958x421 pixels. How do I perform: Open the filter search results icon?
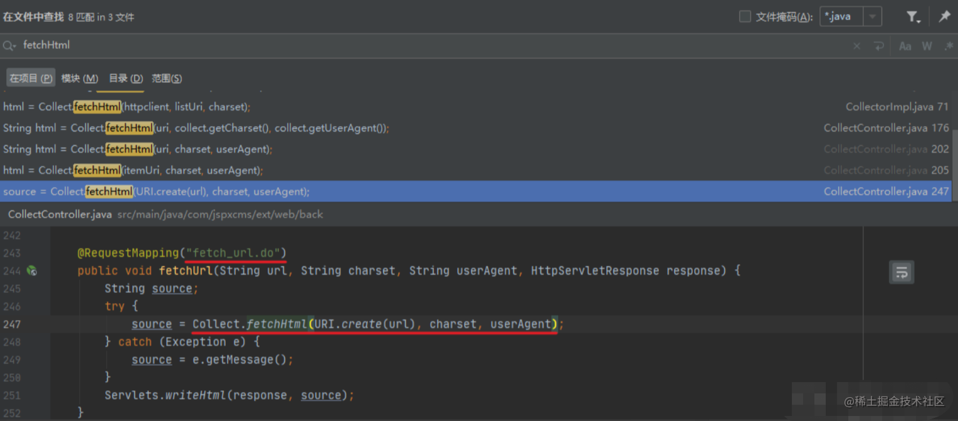(x=913, y=17)
